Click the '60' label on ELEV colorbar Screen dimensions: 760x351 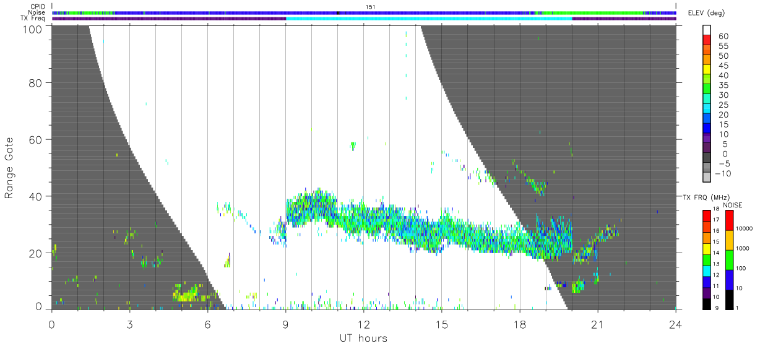tap(723, 37)
